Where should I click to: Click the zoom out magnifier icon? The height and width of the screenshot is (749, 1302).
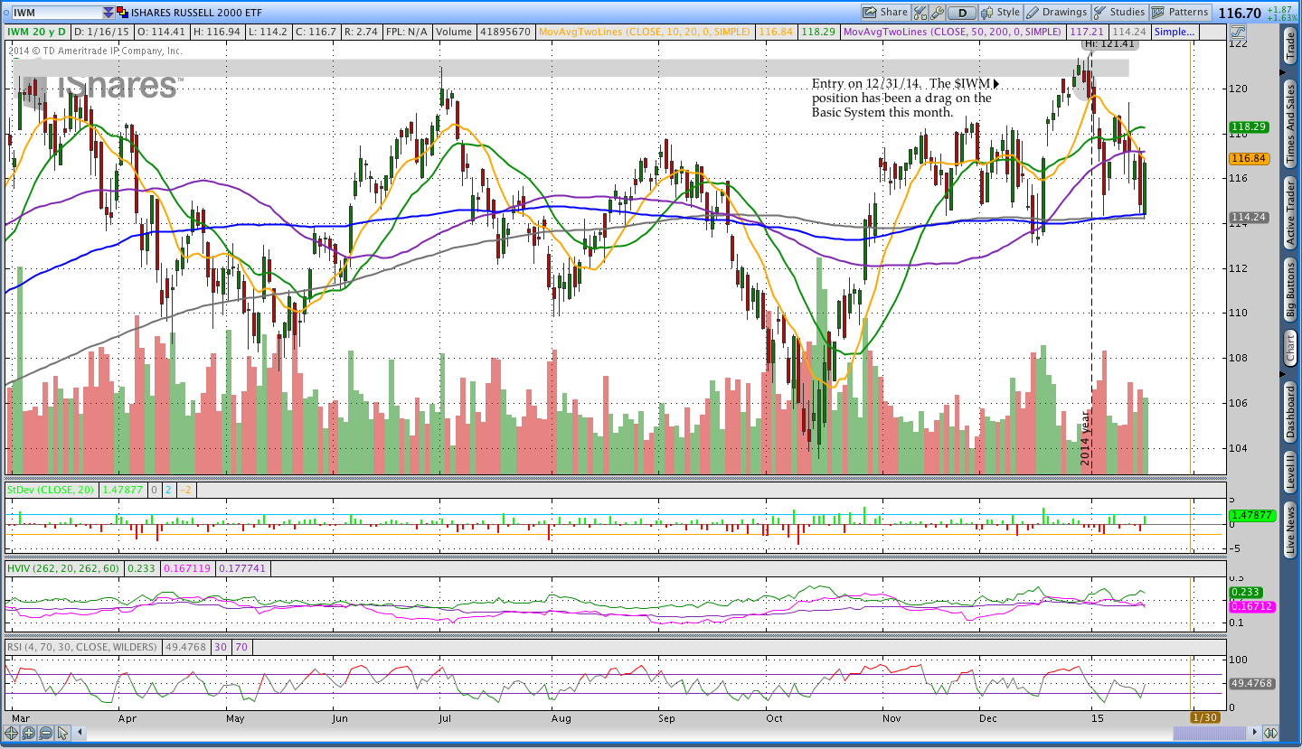coord(44,733)
